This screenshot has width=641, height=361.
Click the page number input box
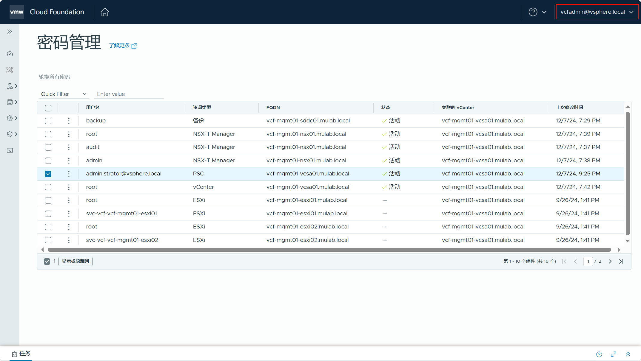588,261
